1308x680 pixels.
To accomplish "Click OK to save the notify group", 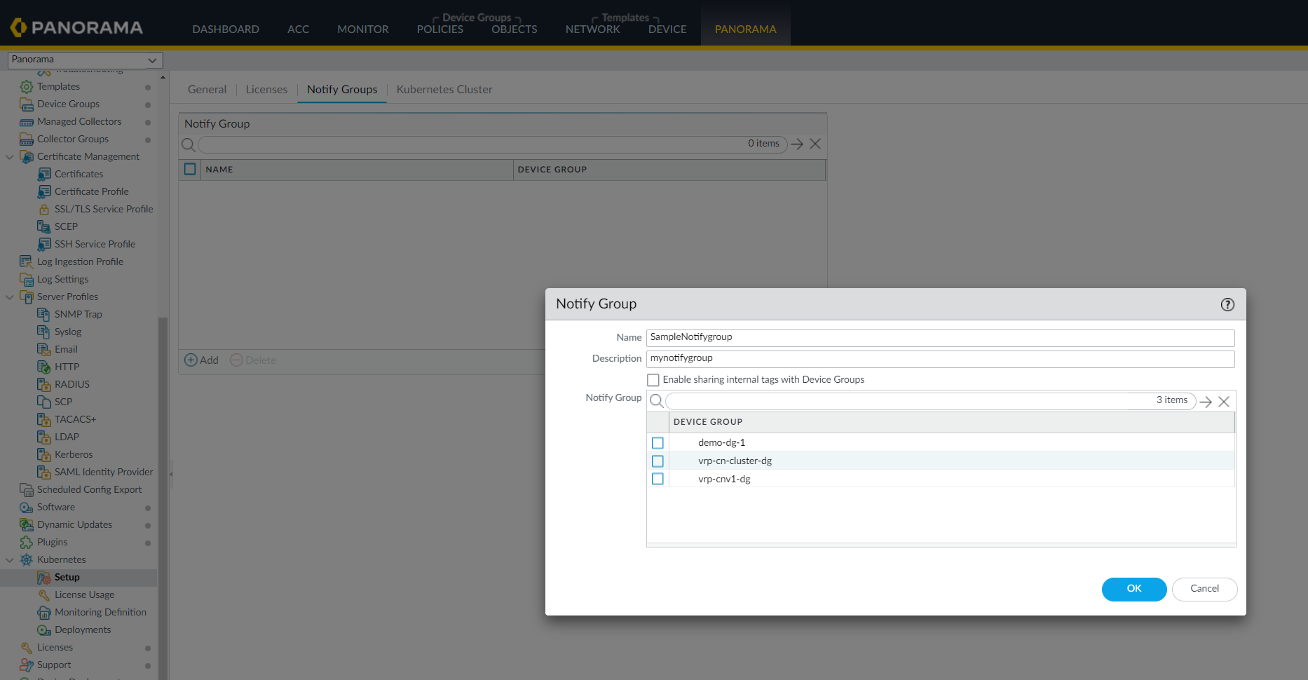I will (1133, 589).
